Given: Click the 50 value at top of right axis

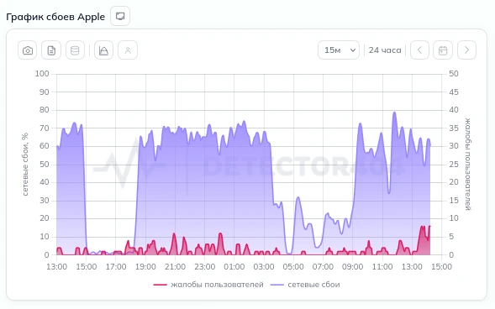Looking at the screenshot, I should click(454, 74).
